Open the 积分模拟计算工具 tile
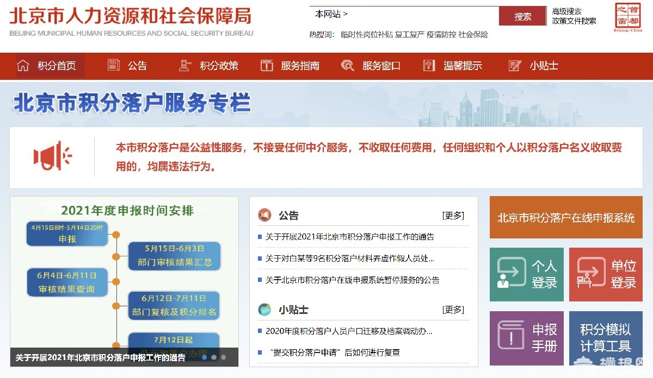Image resolution: width=653 pixels, height=378 pixels. (606, 338)
